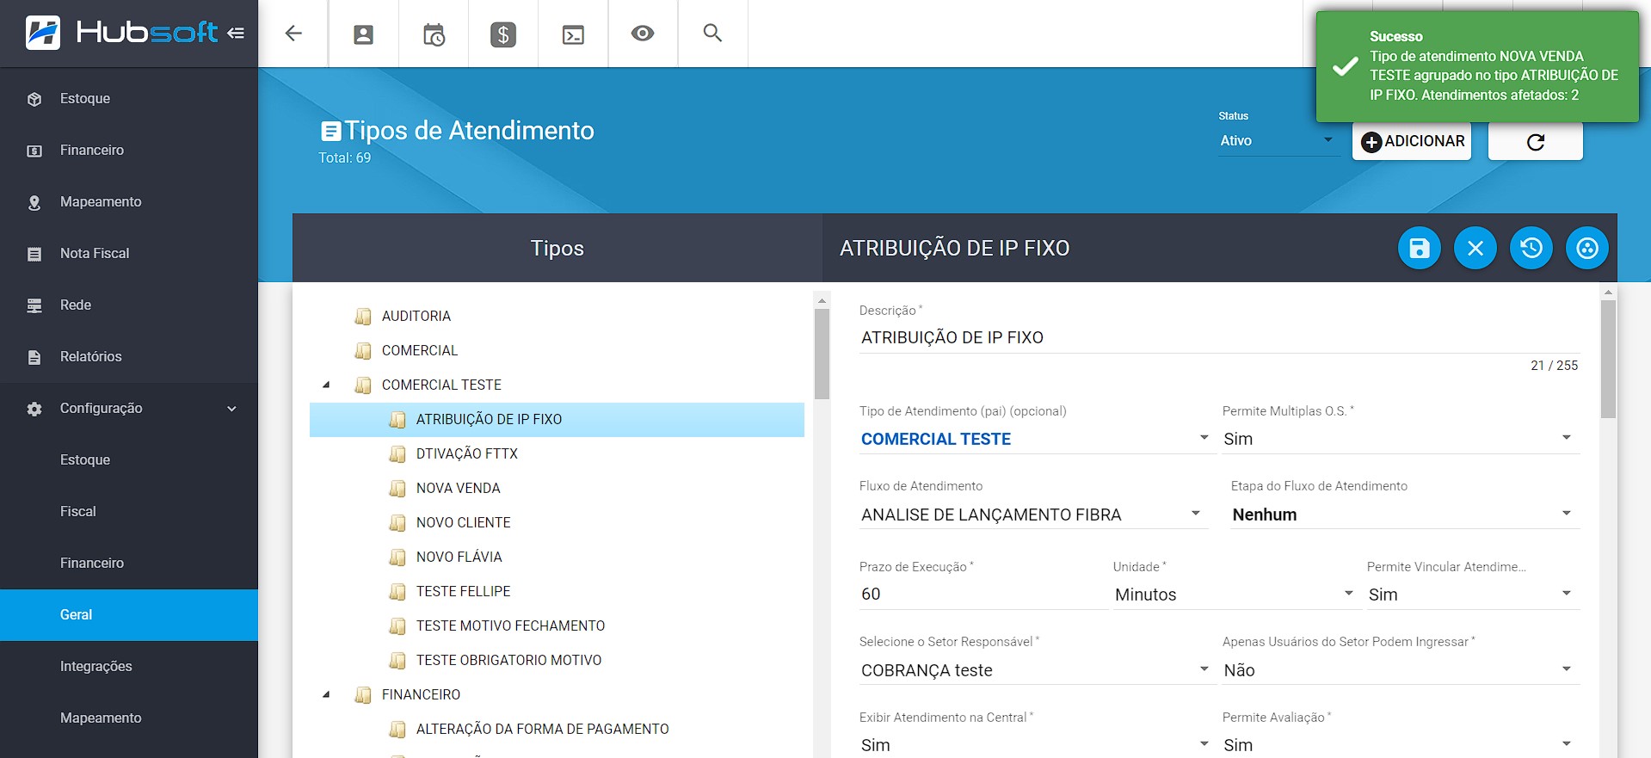Viewport: 1651px width, 758px height.
Task: Click the Descrição input field
Action: [x=1219, y=337]
